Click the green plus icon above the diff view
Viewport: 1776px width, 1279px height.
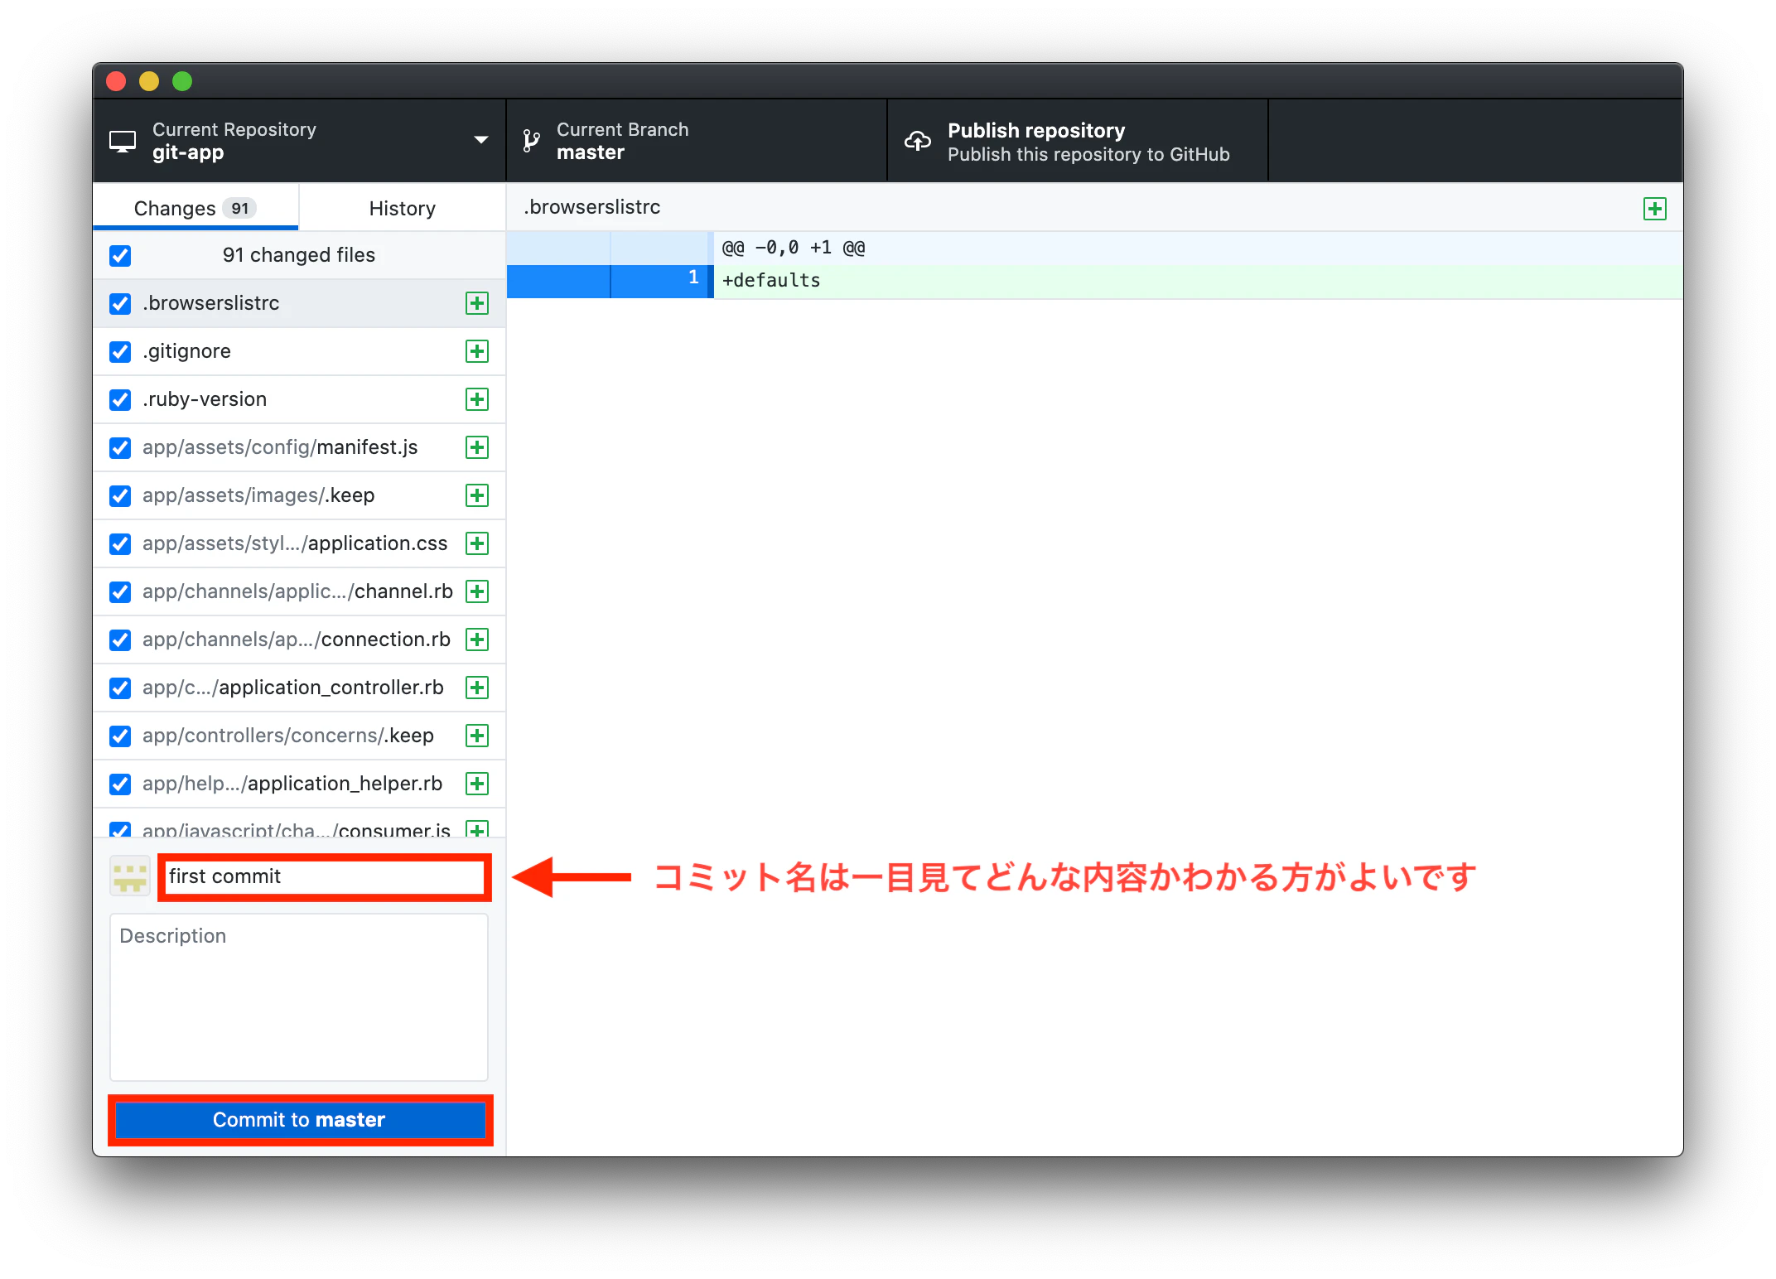coord(1654,209)
